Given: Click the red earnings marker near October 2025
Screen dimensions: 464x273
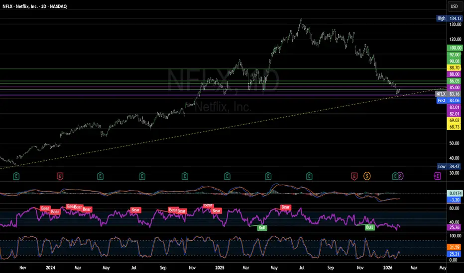Looking at the screenshot, I should pos(354,176).
